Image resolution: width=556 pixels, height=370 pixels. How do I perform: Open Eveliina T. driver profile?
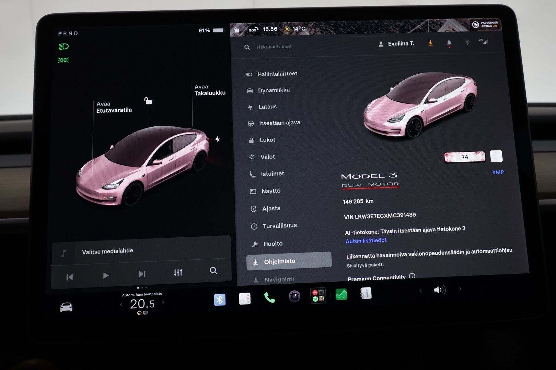coord(396,44)
